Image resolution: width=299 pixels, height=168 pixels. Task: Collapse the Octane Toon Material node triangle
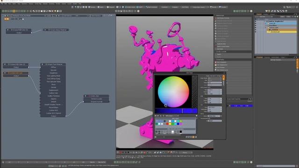pyautogui.click(x=43, y=64)
